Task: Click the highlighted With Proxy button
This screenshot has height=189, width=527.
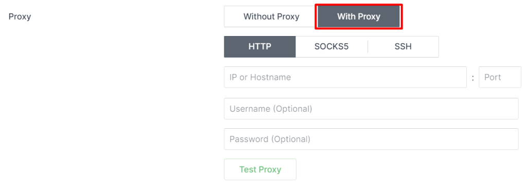Action: 359,16
